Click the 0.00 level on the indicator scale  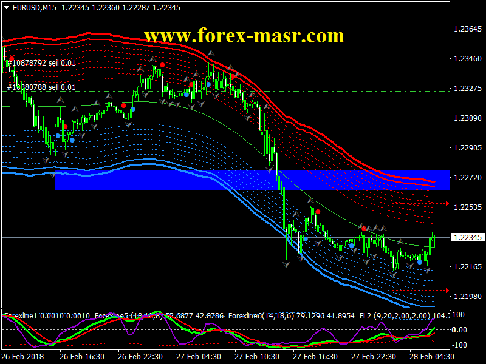coord(459,330)
